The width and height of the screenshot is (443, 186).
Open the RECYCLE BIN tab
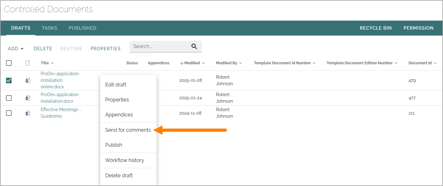(376, 28)
